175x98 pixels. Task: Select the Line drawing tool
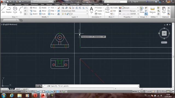click(3, 10)
